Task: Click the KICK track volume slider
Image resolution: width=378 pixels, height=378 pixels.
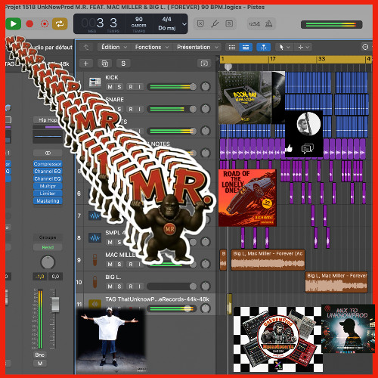Action: pos(172,87)
